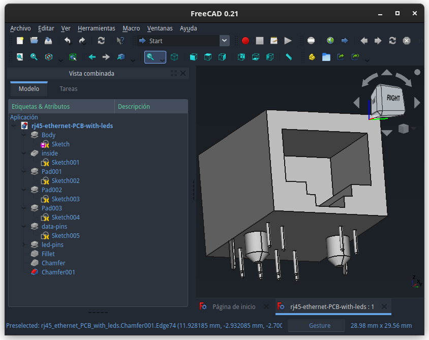This screenshot has width=429, height=340.
Task: Click the fit all zoom icon
Action: tap(20, 57)
